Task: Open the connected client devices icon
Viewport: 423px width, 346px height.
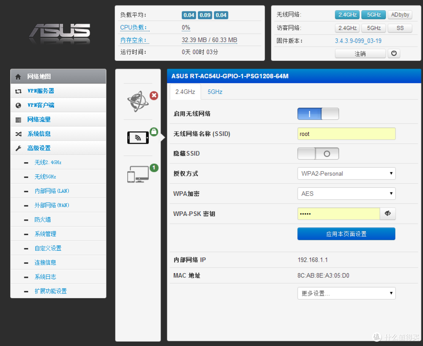Action: (x=138, y=174)
